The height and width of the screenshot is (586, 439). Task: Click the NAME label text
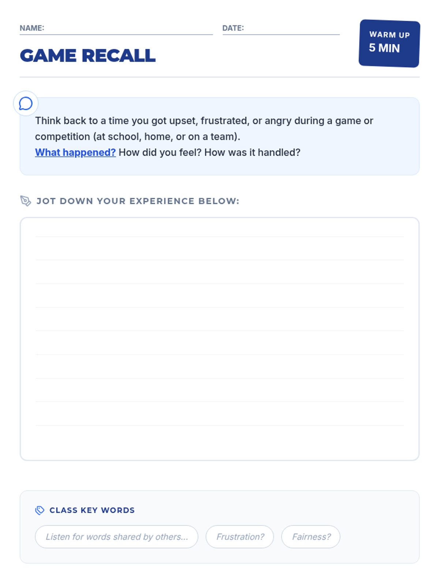pos(32,28)
